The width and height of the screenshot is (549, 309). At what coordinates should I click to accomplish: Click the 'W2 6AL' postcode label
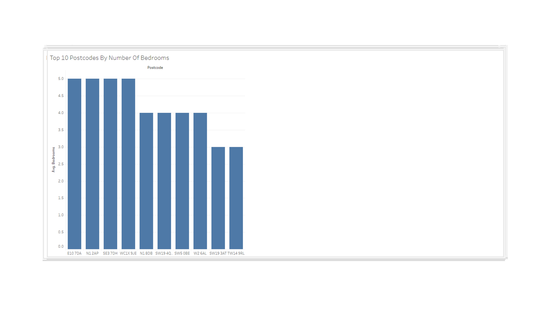[x=200, y=253]
